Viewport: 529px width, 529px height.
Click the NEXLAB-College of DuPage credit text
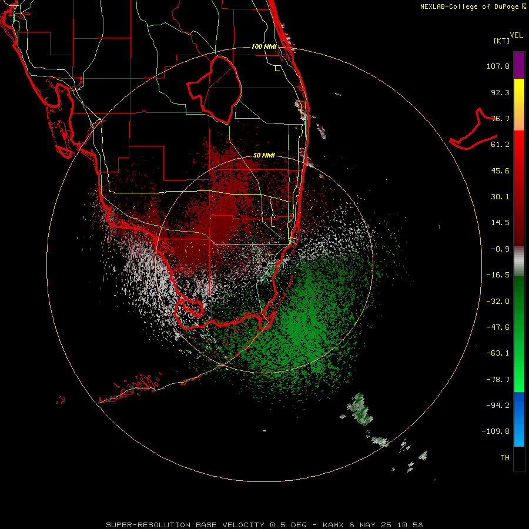click(x=473, y=6)
